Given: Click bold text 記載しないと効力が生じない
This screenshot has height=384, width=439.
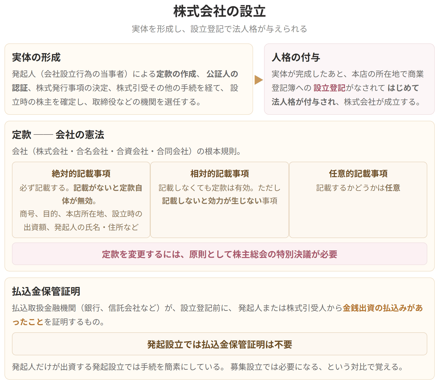Looking at the screenshot, I should coord(212,201).
